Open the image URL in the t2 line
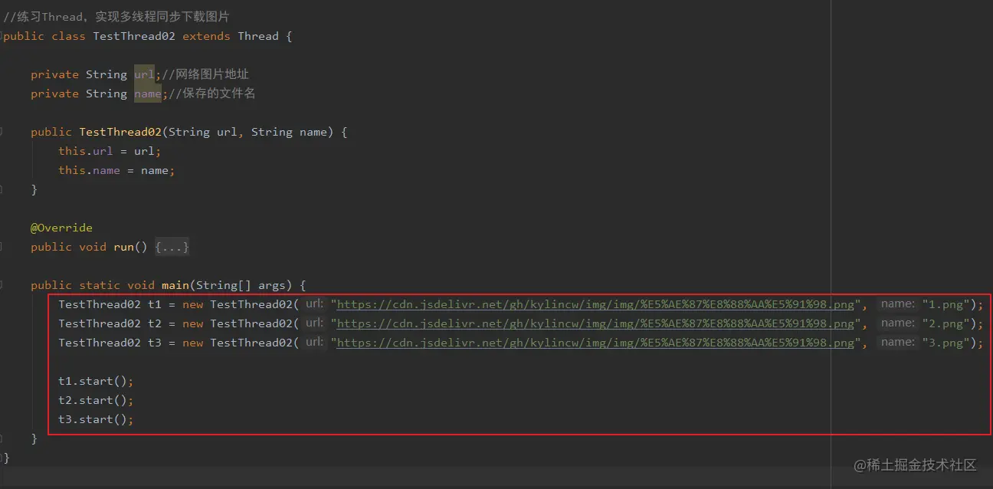993x489 pixels. point(595,323)
